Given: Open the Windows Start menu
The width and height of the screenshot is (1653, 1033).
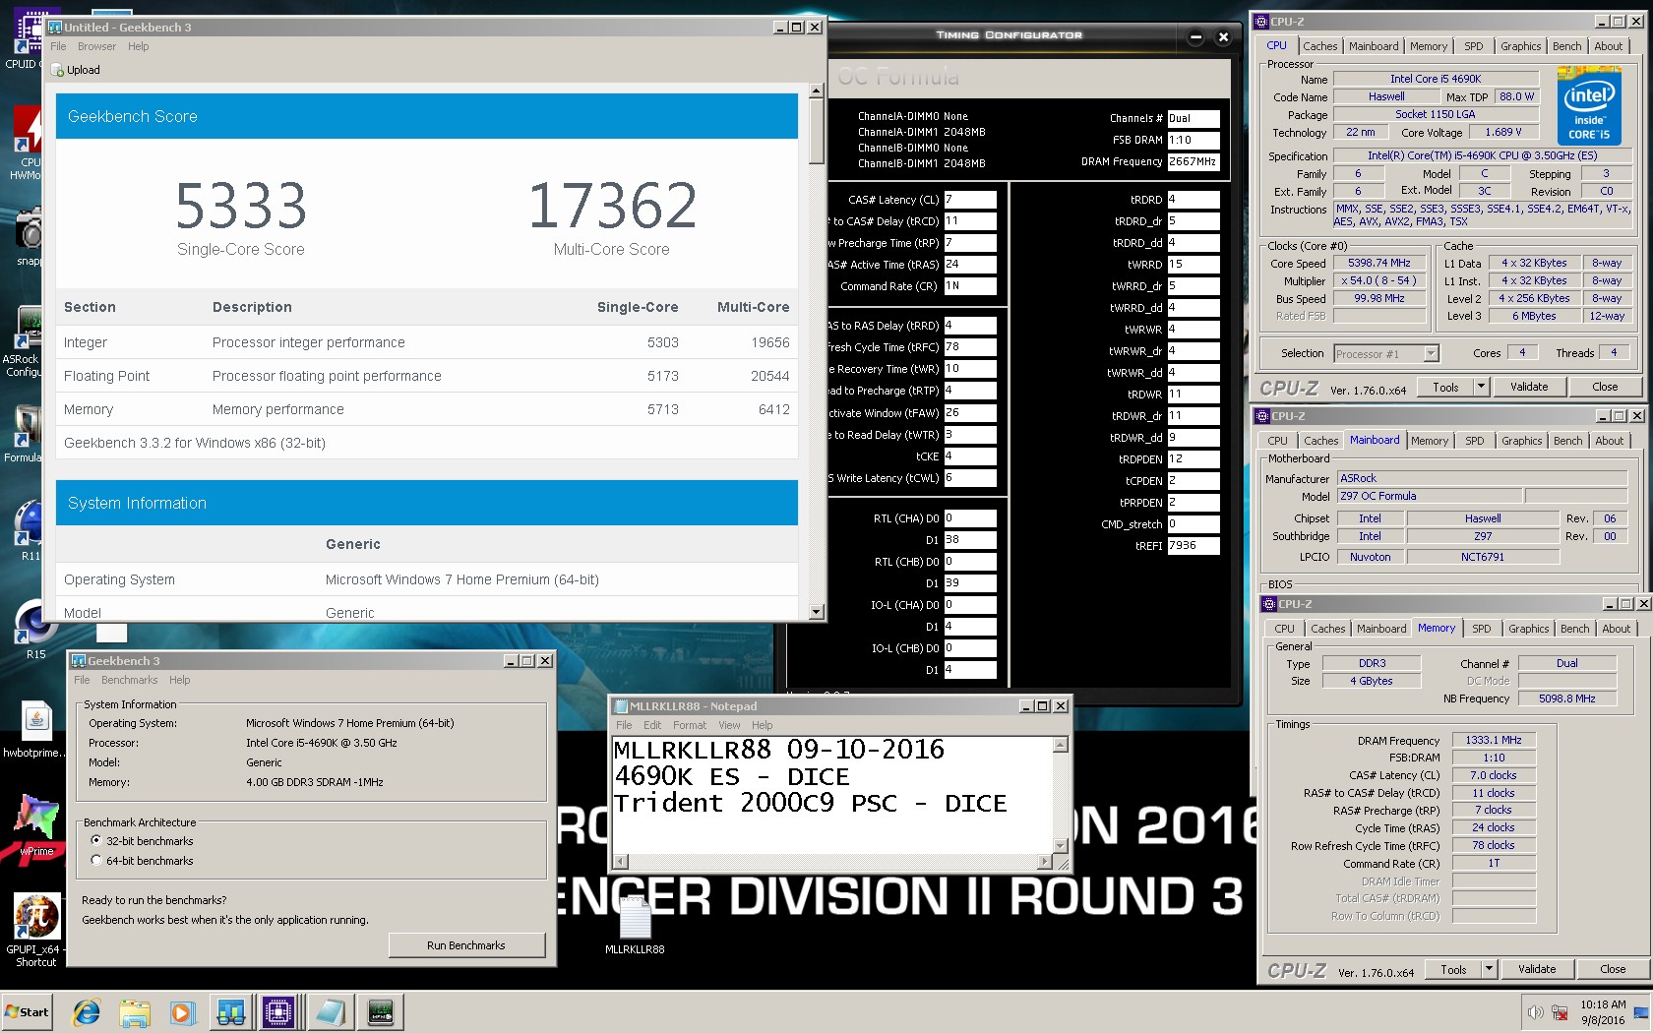Looking at the screenshot, I should [x=28, y=1011].
